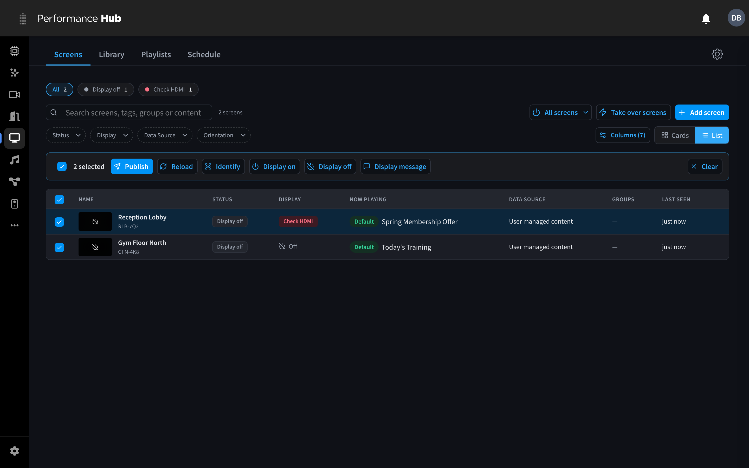Uncheck the Gym Floor North row checkbox

[x=59, y=247]
